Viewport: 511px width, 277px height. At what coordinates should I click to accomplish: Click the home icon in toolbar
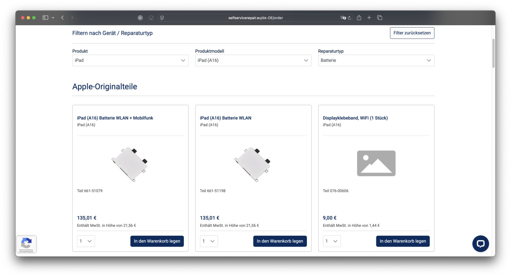(151, 18)
